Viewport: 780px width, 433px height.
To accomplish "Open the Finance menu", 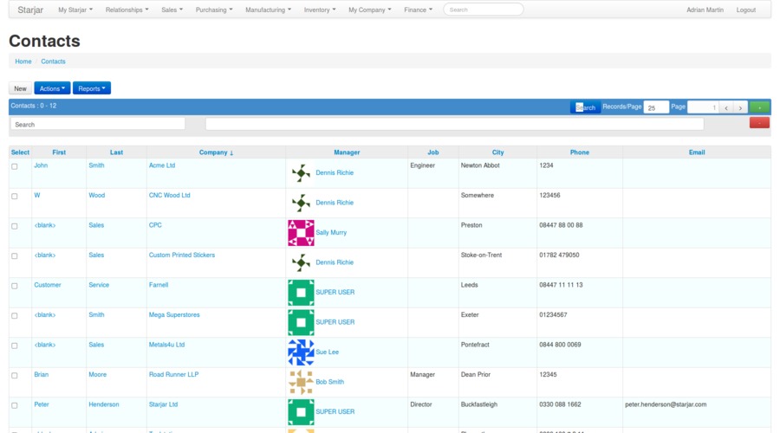I will [418, 10].
